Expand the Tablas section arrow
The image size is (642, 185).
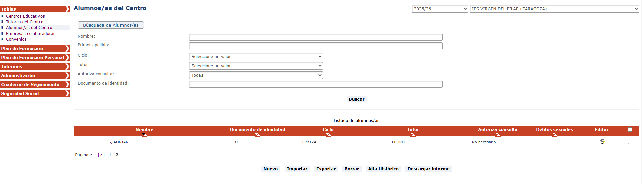click(68, 9)
